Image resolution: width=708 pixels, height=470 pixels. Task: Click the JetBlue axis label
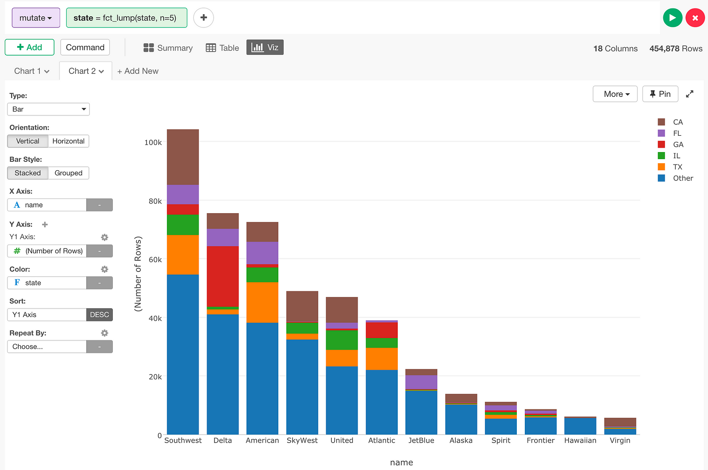click(421, 440)
